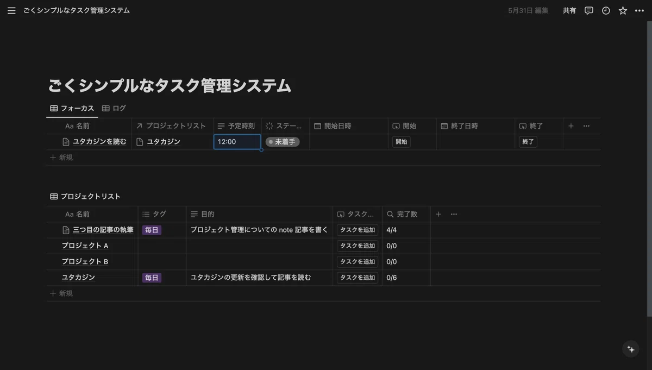Open the プロジェクトリスト database title
Screen dimensions: 652x370
(x=90, y=197)
